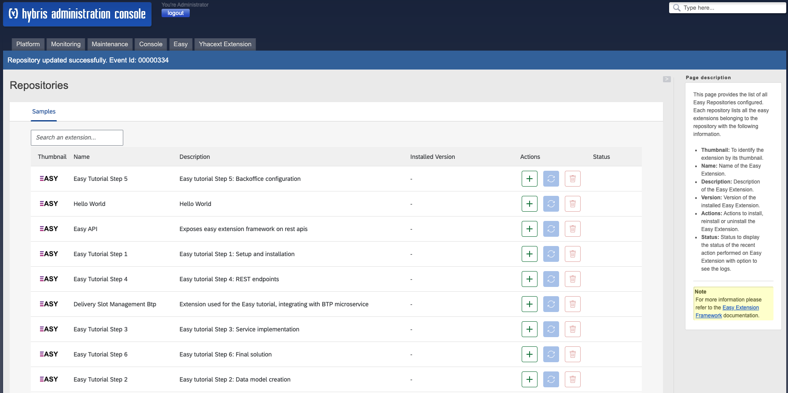Screen dimensions: 788x393
Task: Open the Platform menu
Action: point(28,44)
